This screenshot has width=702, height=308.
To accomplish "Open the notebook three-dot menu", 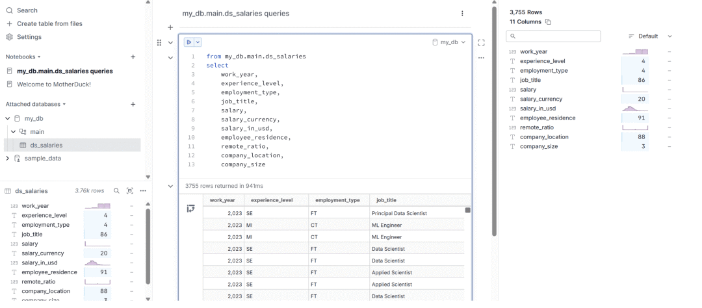I will coord(462,14).
